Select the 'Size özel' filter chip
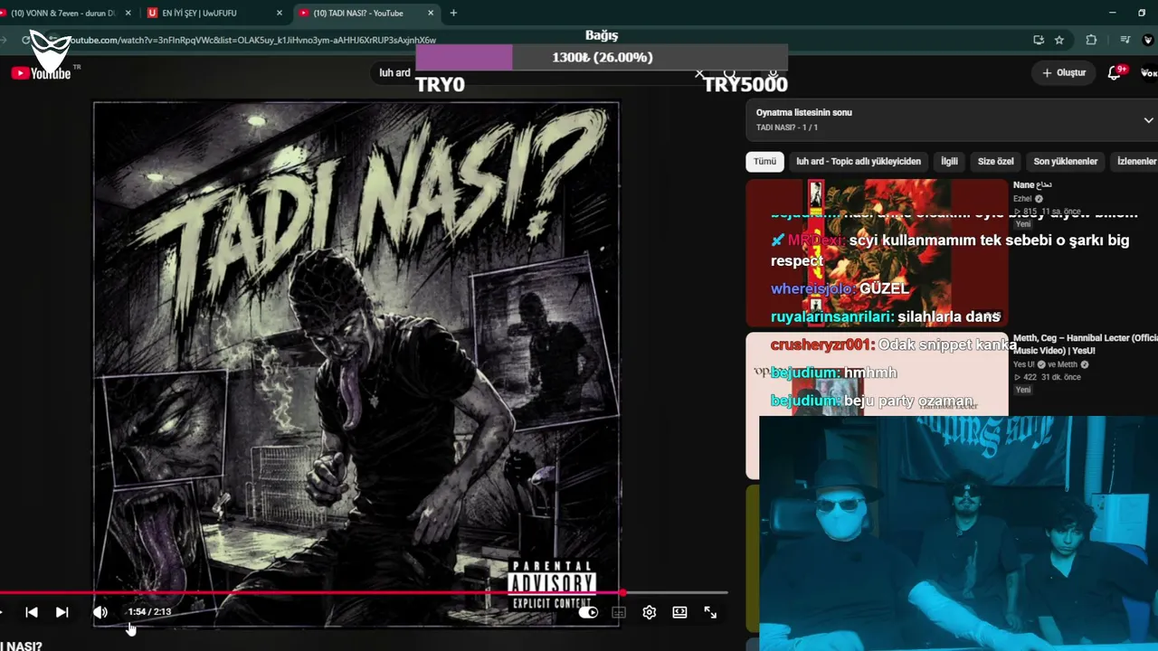 pyautogui.click(x=996, y=161)
